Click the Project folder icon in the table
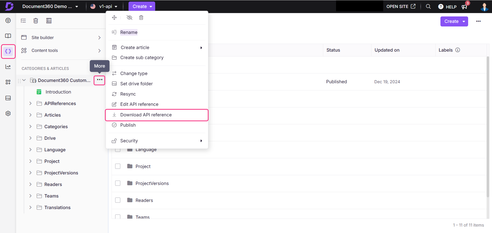Viewport: 492px width, 233px height. pos(130,166)
